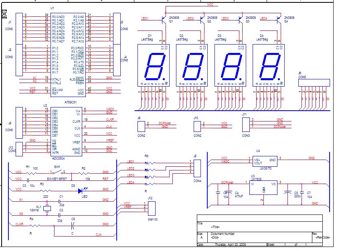Select the C3 10u capacitor symbol
This screenshot has height=251, width=340.
[28, 180]
